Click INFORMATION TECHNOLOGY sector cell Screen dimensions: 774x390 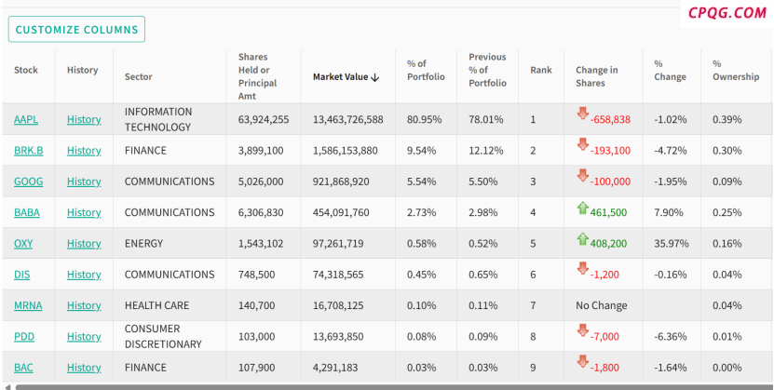158,119
